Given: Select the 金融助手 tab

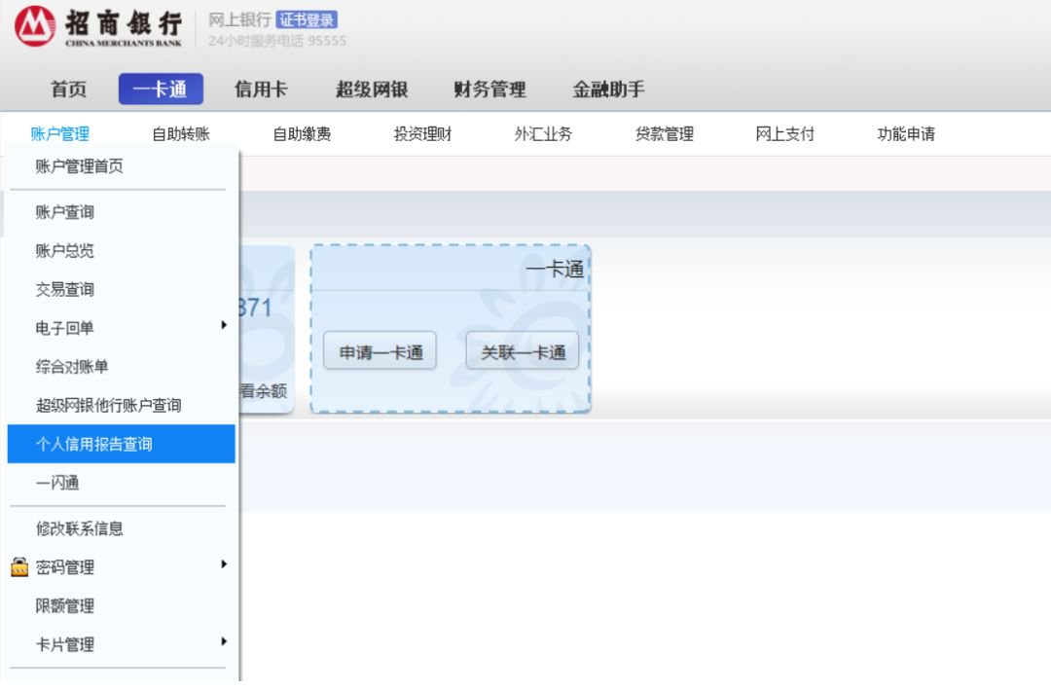Looking at the screenshot, I should 608,90.
